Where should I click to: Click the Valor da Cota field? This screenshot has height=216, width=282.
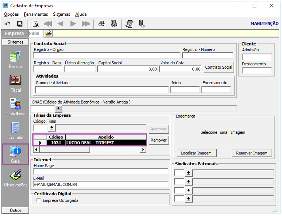180,69
